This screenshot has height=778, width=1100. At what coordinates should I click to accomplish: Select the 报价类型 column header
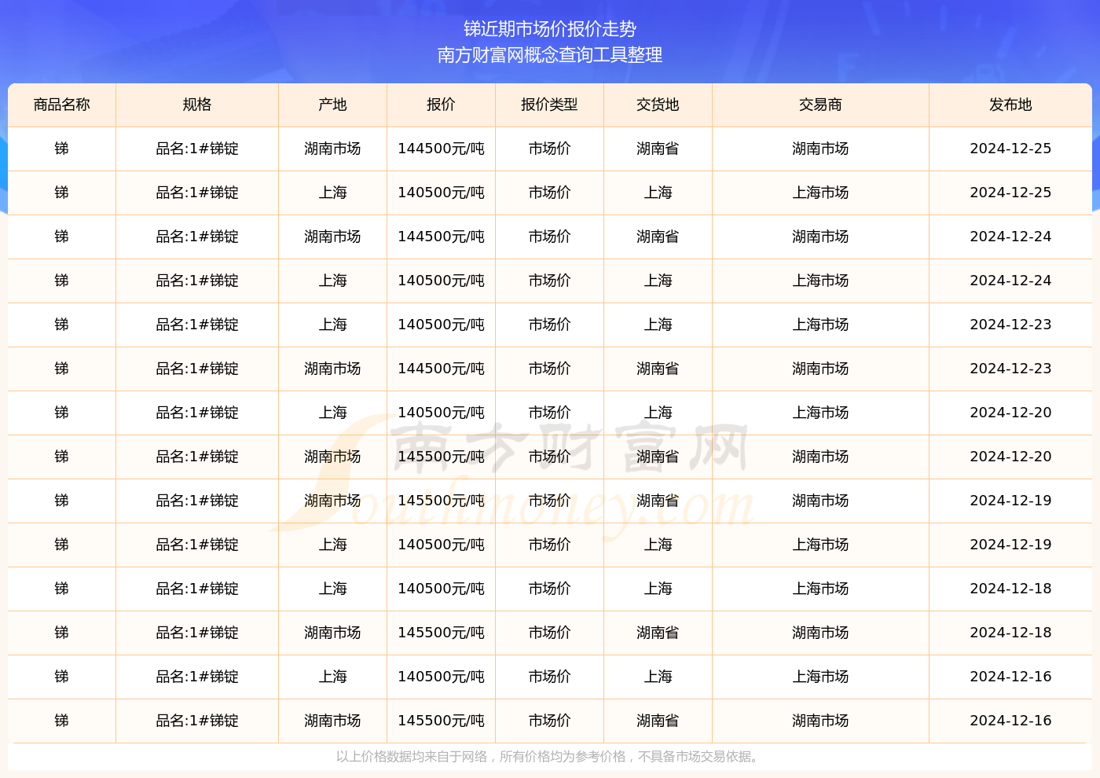point(550,105)
